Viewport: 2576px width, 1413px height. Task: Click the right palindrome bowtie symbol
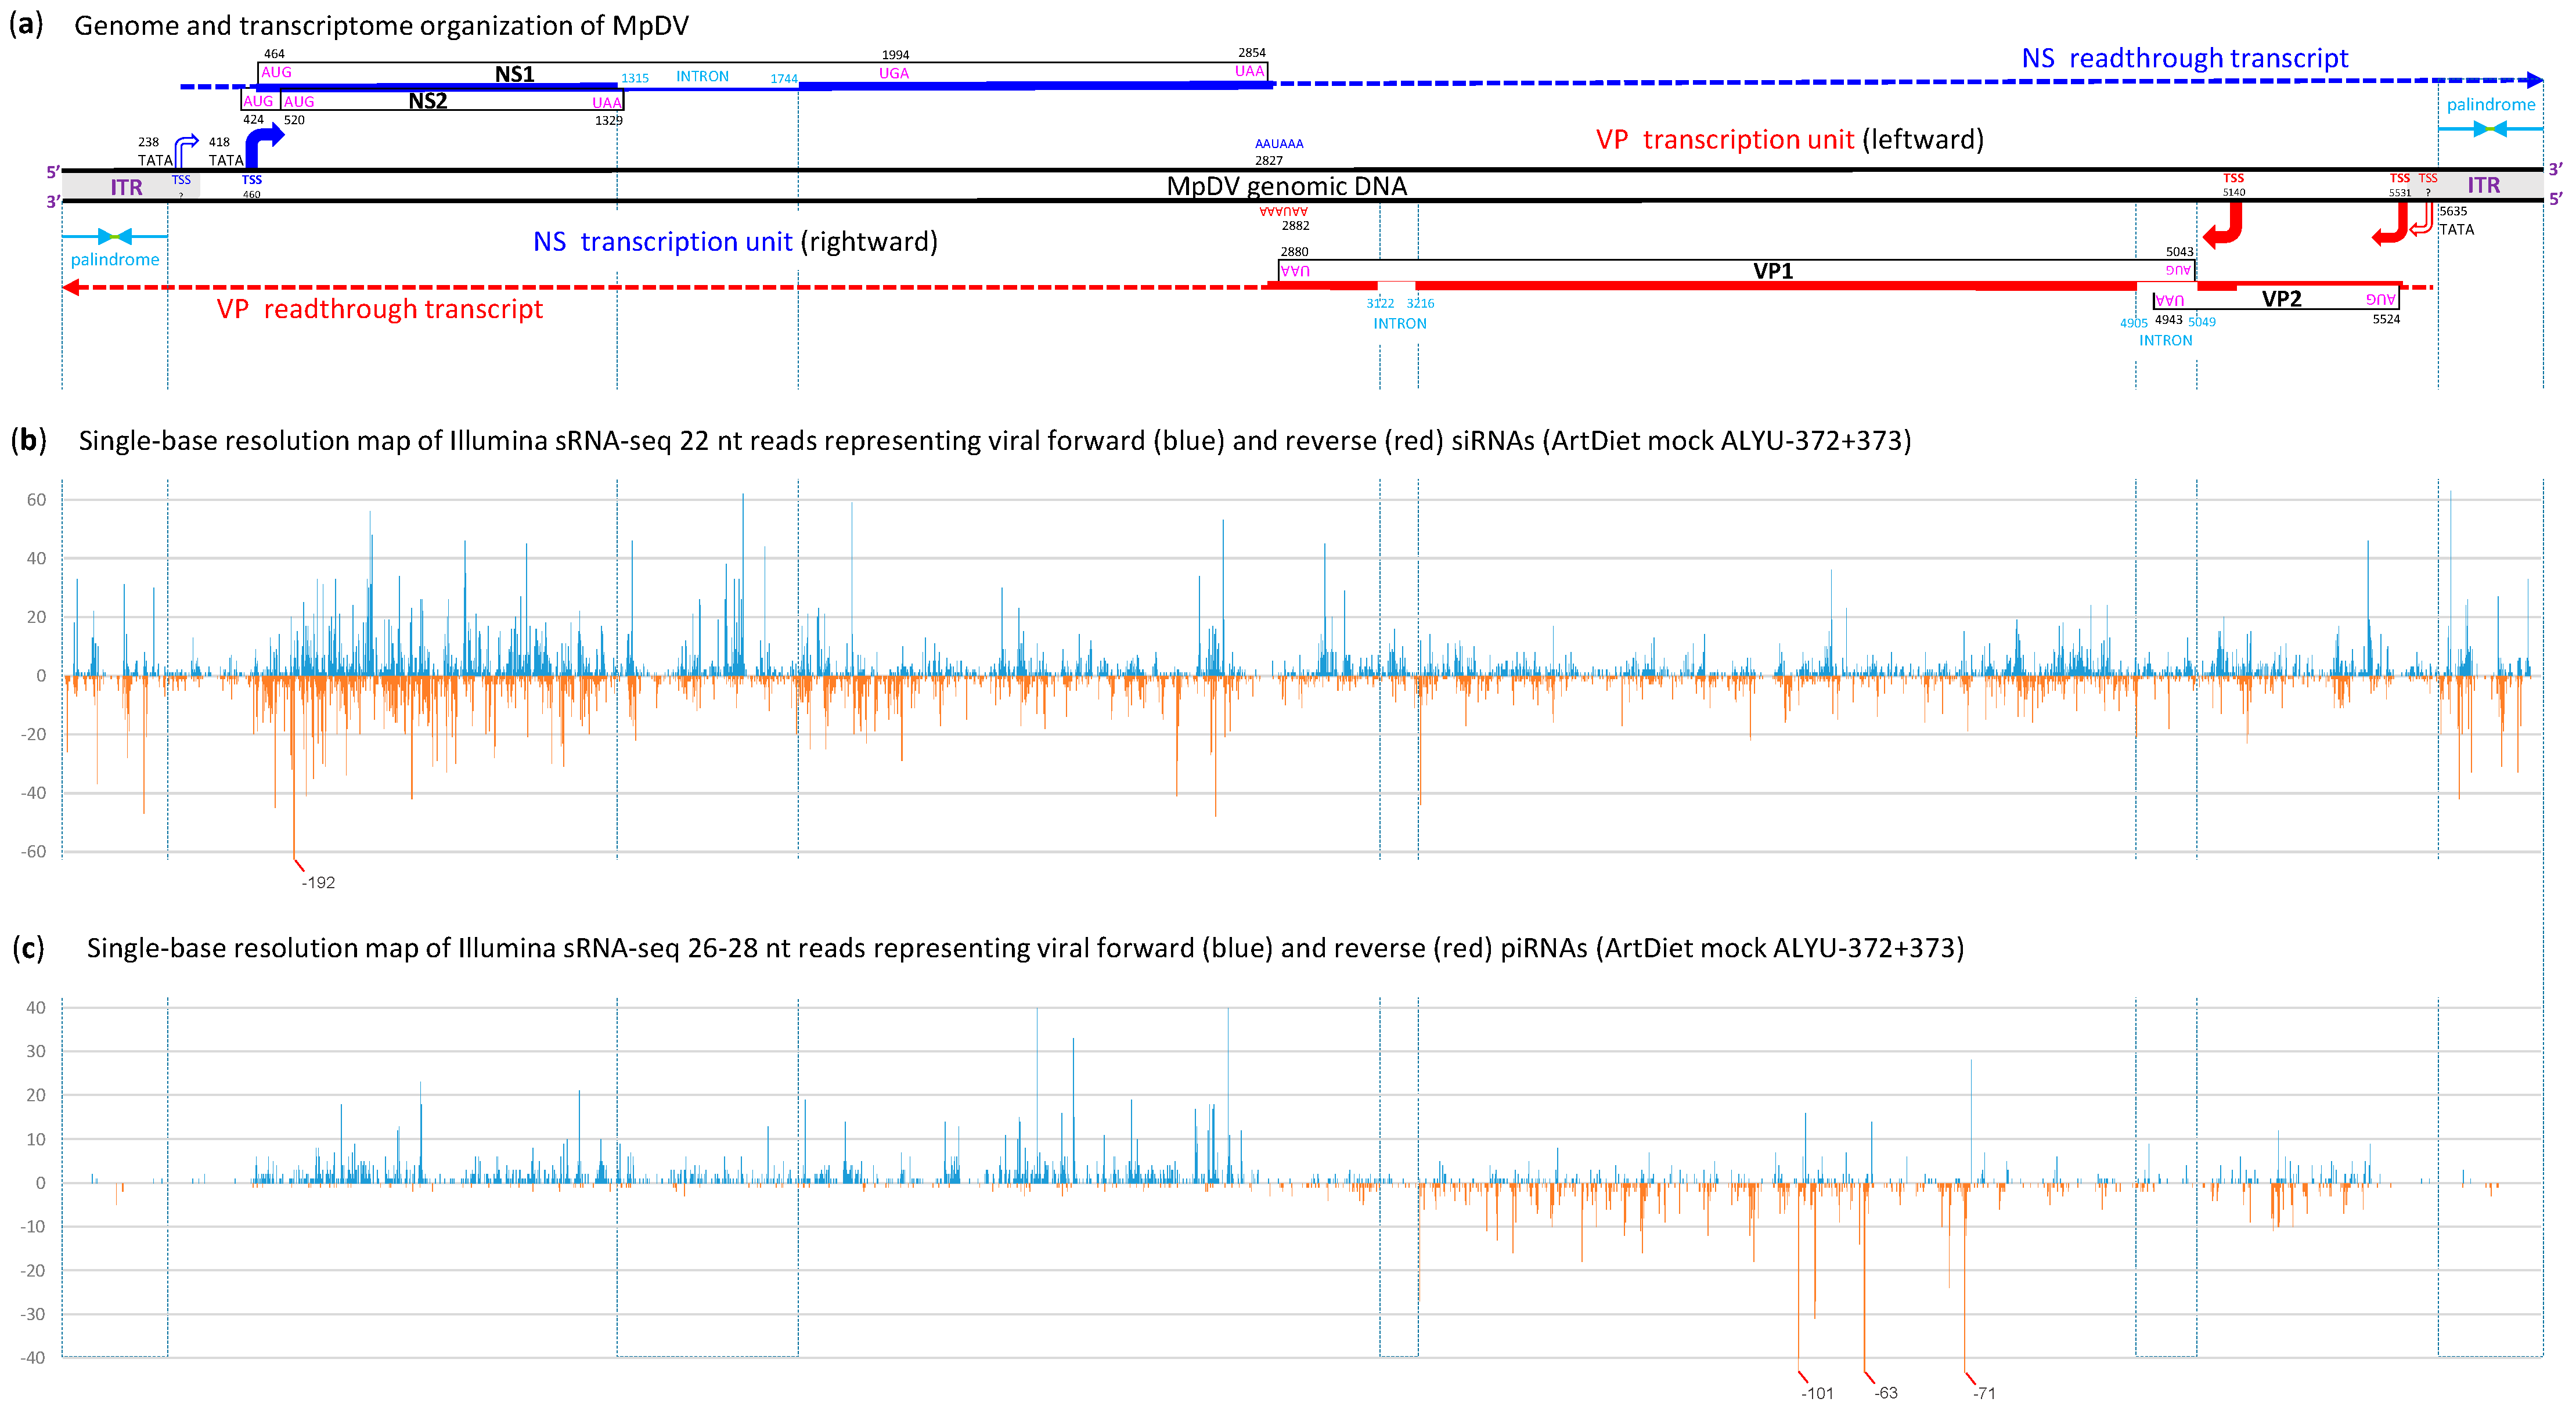click(x=2490, y=129)
